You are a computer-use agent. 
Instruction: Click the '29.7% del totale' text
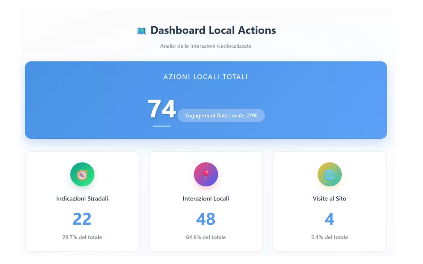(x=82, y=237)
